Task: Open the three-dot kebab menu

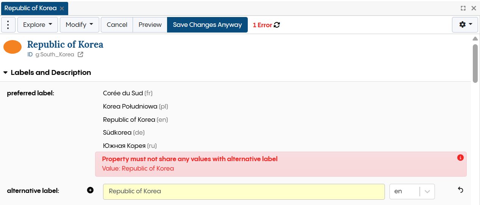Action: [x=8, y=25]
